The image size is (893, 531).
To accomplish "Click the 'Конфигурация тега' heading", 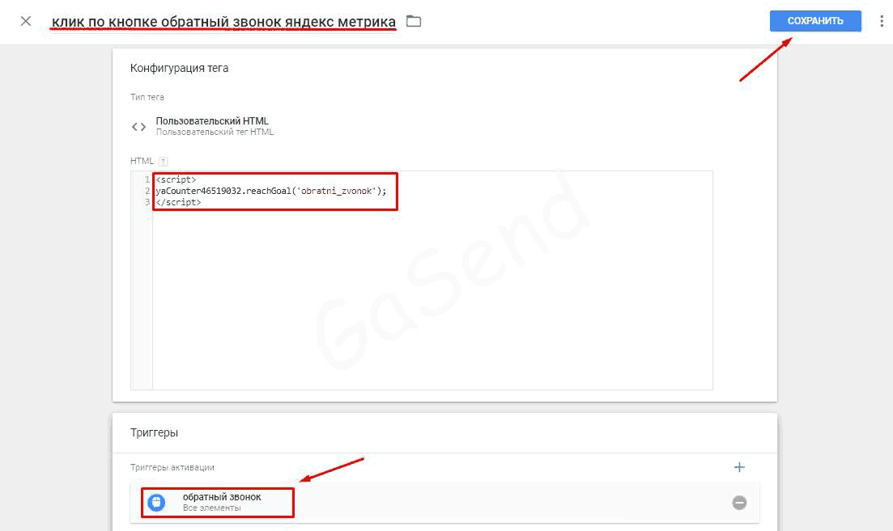I will (179, 68).
